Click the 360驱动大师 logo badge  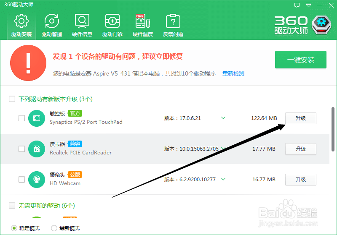pos(321,25)
